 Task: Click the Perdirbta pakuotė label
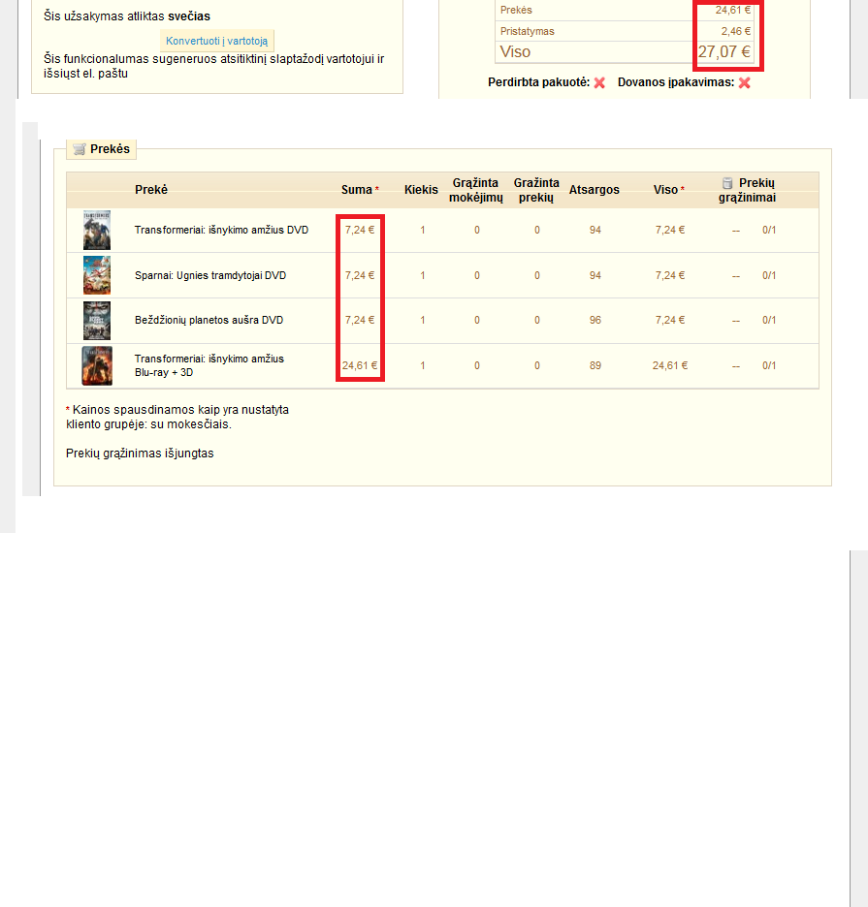point(538,82)
